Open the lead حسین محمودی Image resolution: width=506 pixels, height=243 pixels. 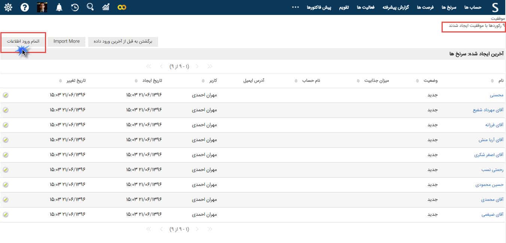[490, 185]
